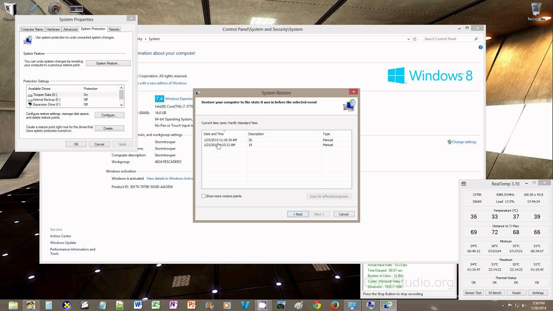The height and width of the screenshot is (311, 553).
Task: Click the Create... restore point button
Action: [109, 128]
